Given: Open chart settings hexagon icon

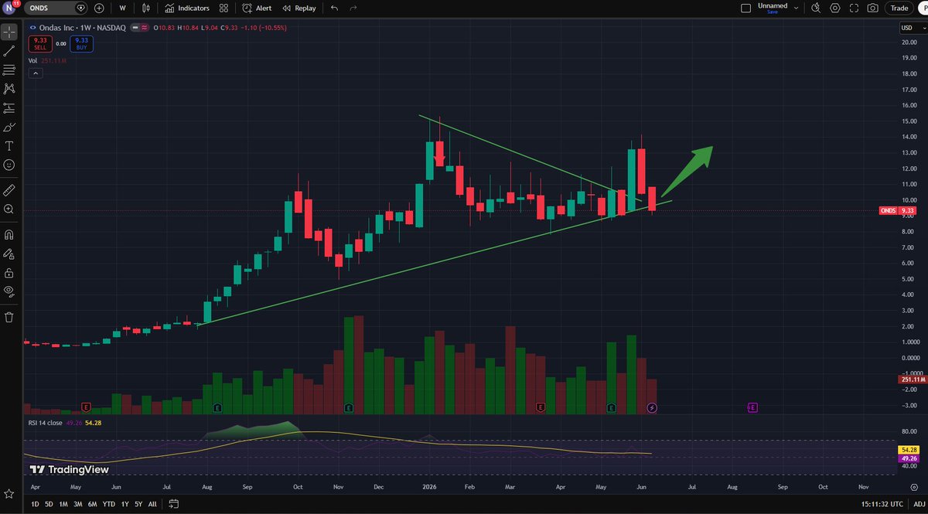Looking at the screenshot, I should point(835,8).
